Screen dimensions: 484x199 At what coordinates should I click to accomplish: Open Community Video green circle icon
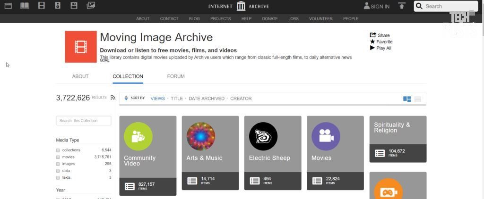138,136
